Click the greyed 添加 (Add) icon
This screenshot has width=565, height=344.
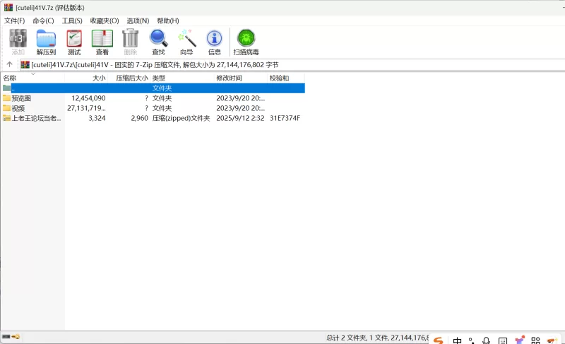(18, 39)
